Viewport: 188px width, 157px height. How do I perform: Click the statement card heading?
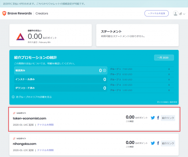tap(111, 31)
